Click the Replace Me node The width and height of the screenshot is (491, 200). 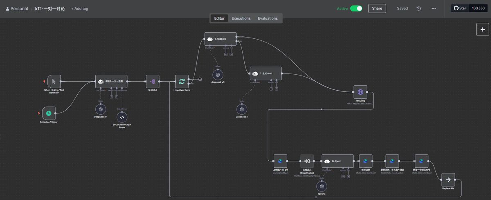[448, 180]
